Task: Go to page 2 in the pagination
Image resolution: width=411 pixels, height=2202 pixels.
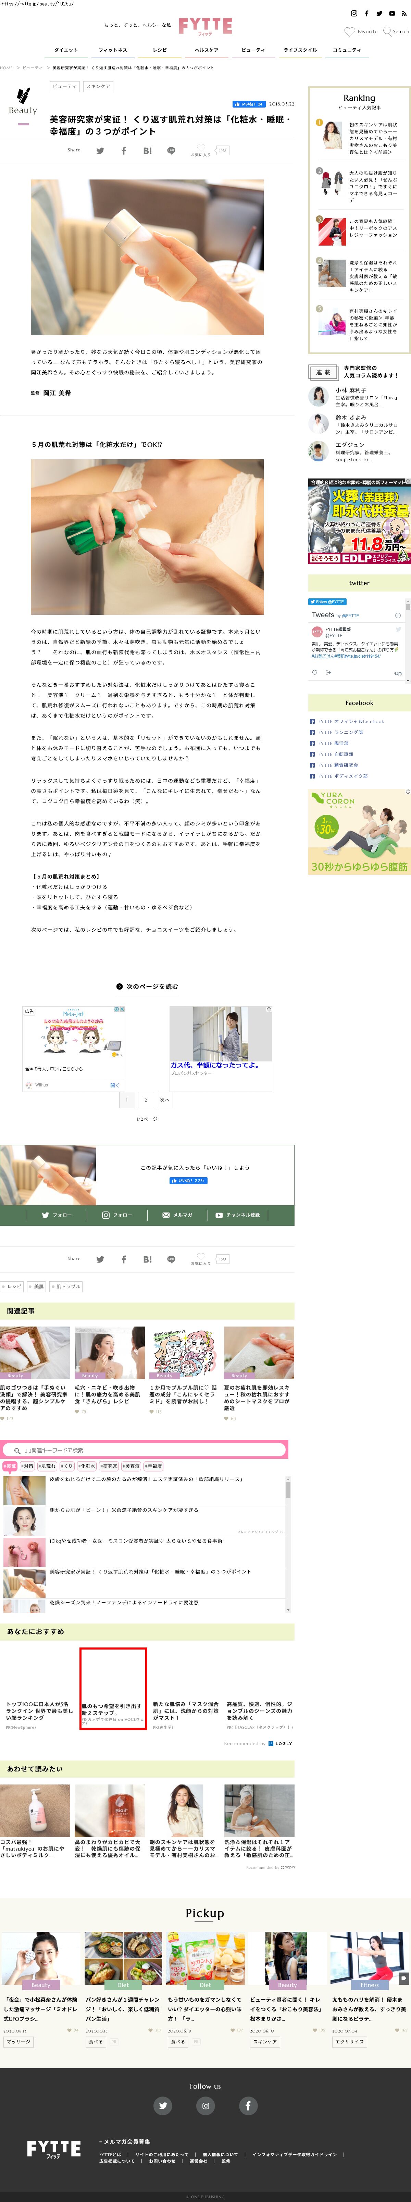Action: [145, 1100]
